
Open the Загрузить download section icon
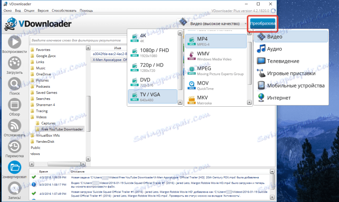[14, 63]
